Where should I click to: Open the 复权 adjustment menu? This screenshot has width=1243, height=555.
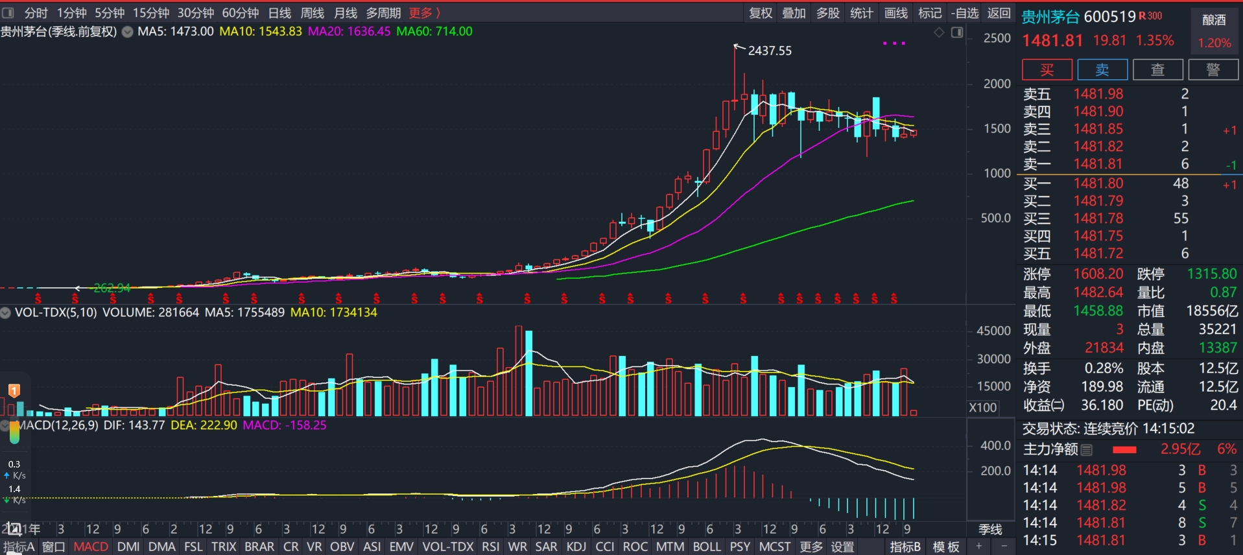tap(761, 13)
